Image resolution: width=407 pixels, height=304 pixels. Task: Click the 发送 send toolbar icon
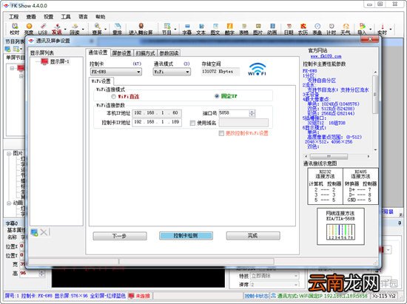tap(57, 29)
